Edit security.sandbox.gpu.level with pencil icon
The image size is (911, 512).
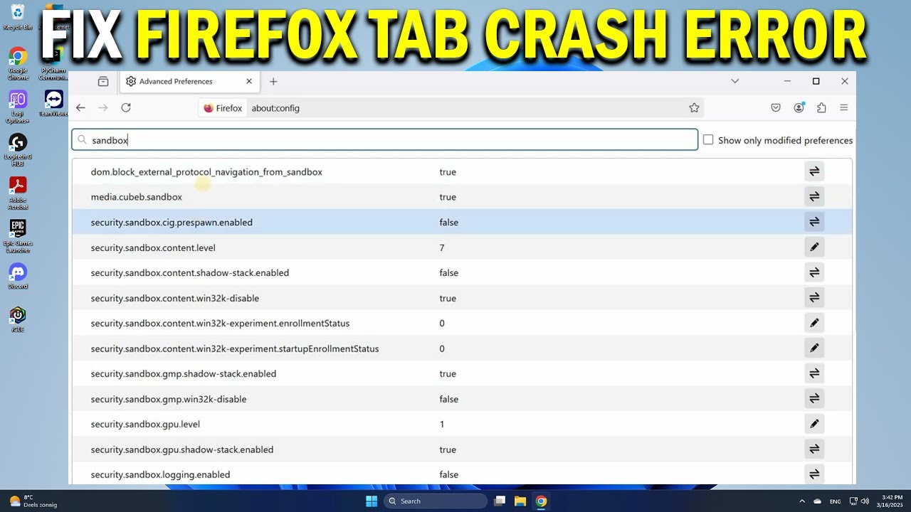(x=814, y=424)
